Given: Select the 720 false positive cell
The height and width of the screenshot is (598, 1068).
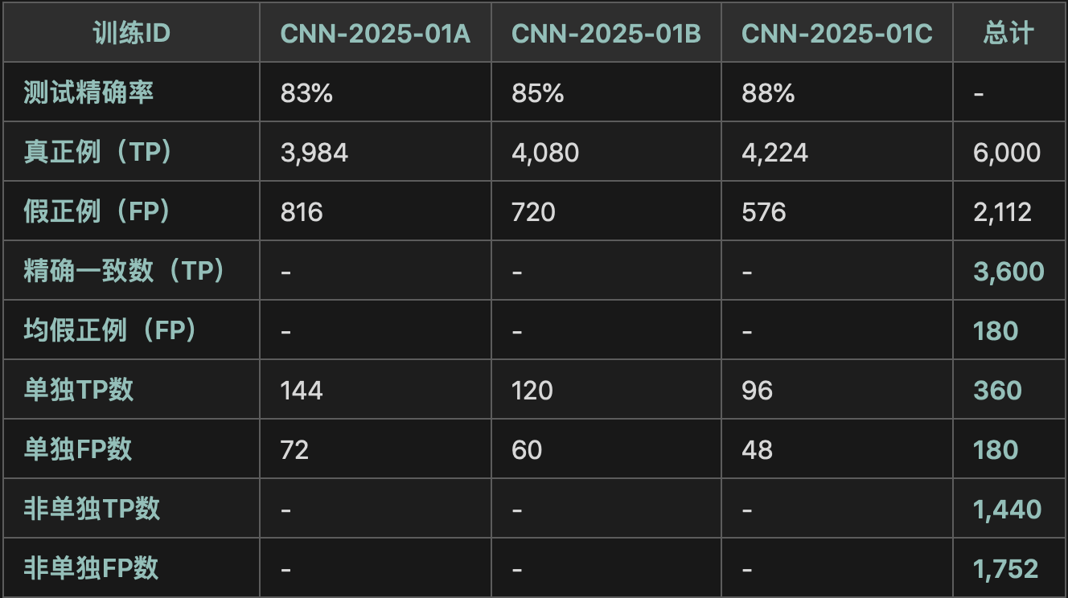Looking at the screenshot, I should (533, 212).
